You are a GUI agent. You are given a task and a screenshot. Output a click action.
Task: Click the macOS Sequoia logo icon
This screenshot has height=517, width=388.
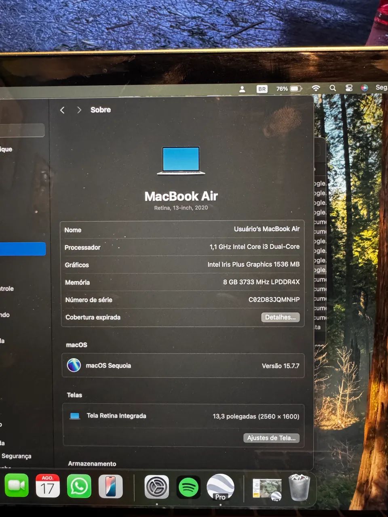click(74, 365)
